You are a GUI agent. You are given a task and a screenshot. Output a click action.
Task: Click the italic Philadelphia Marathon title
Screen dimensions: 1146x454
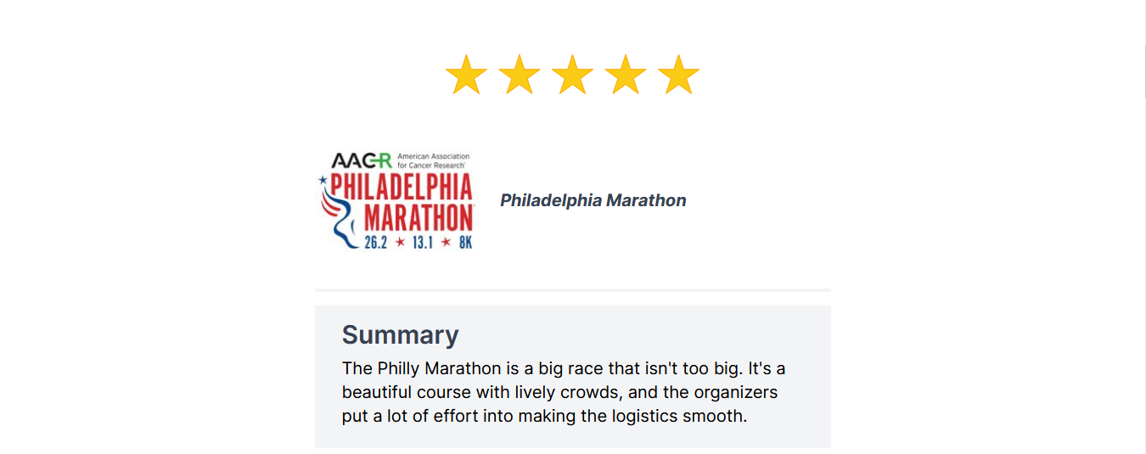(x=593, y=200)
